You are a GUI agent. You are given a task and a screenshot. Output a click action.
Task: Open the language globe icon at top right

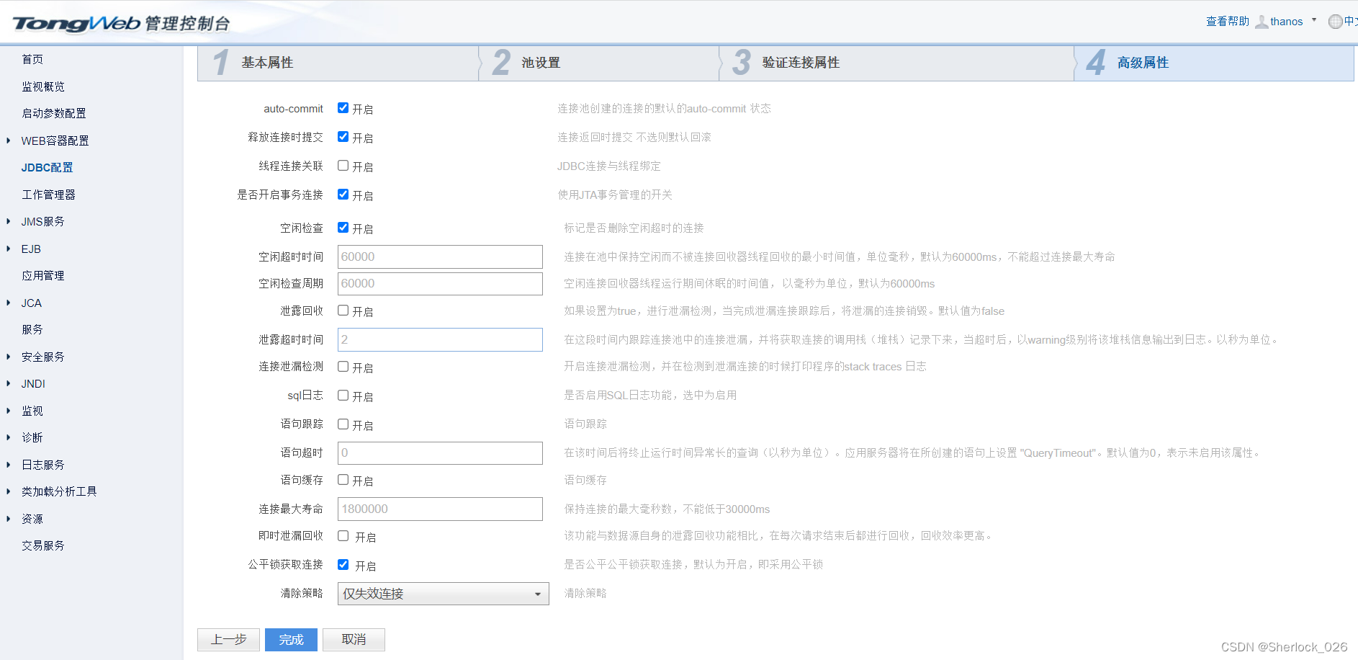pos(1334,21)
